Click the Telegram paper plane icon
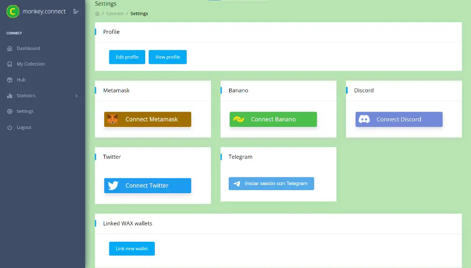The width and height of the screenshot is (471, 268). [237, 184]
